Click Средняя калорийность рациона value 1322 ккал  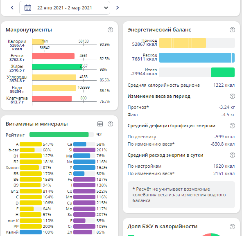tap(224, 85)
